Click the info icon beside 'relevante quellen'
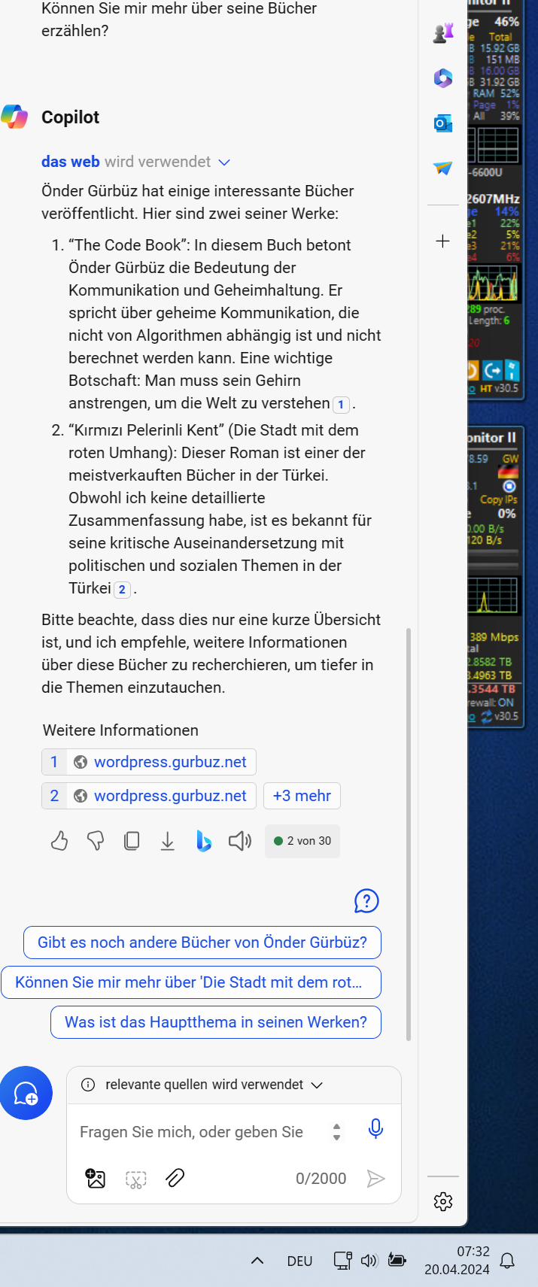The image size is (538, 1287). click(88, 1085)
